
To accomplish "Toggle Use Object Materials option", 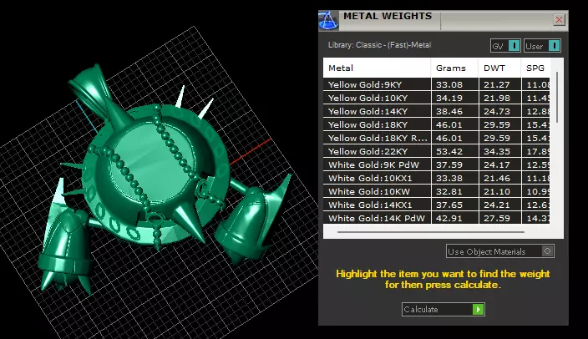I will click(499, 251).
